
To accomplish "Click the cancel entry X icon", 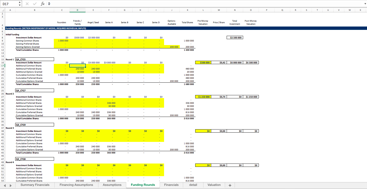I will [27, 4].
